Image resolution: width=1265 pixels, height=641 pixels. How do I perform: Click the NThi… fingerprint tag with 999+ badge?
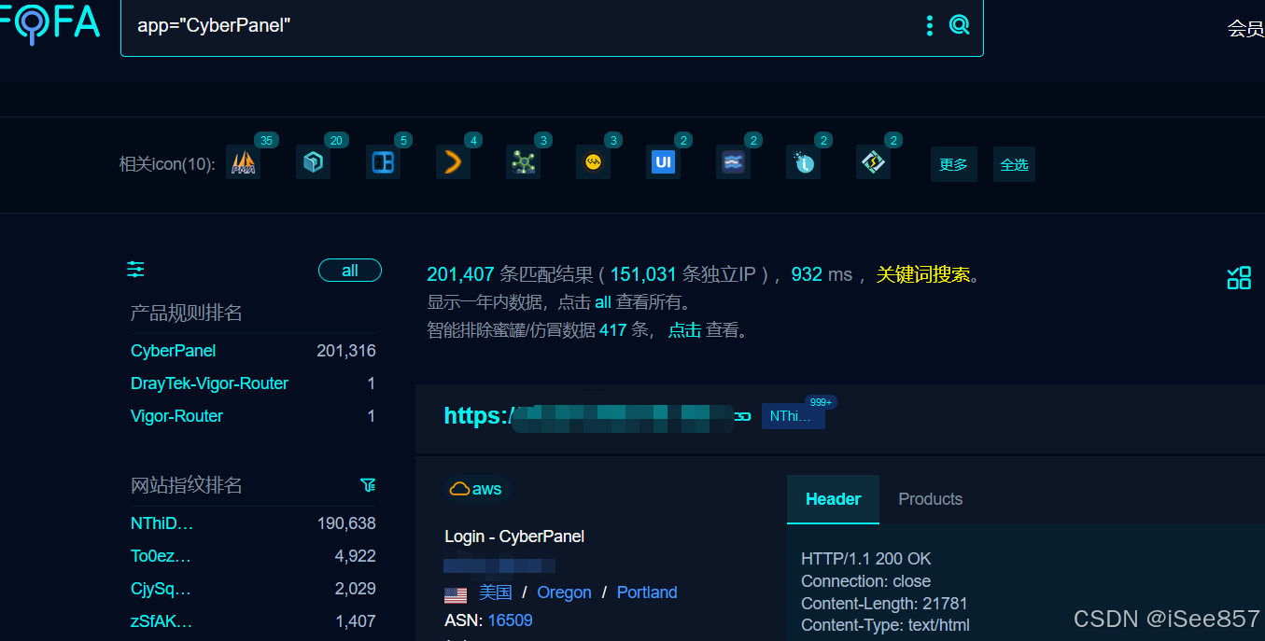pyautogui.click(x=794, y=416)
